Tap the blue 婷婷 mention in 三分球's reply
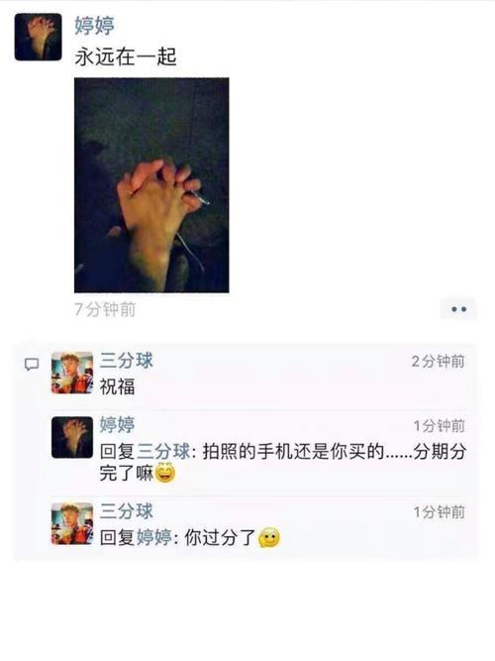The width and height of the screenshot is (495, 661). [x=154, y=537]
